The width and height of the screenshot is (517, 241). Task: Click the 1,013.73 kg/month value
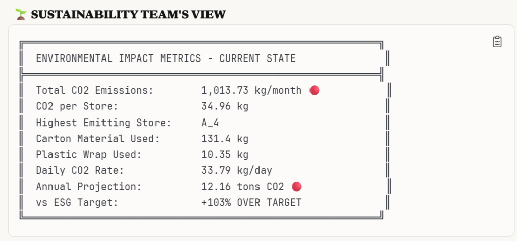click(x=251, y=90)
